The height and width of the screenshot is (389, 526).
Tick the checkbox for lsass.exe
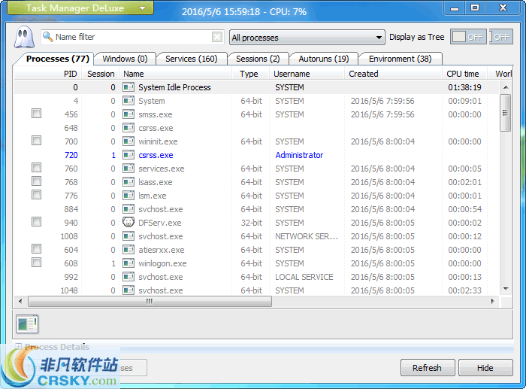[x=36, y=181]
